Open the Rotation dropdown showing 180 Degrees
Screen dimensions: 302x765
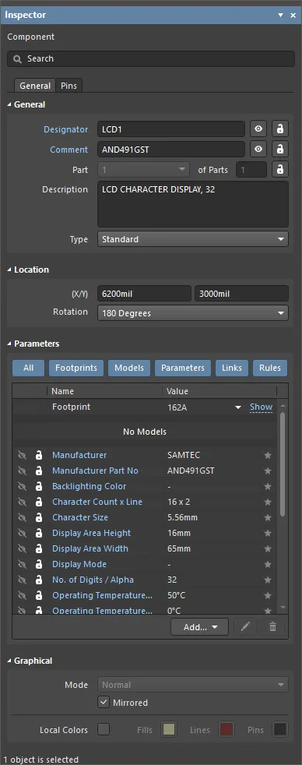click(x=193, y=313)
